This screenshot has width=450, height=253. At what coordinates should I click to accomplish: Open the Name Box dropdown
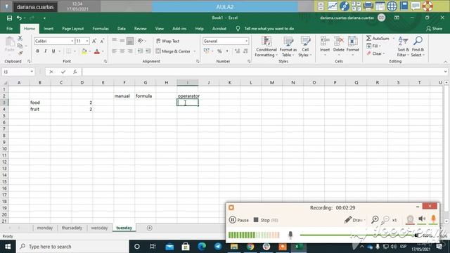click(x=32, y=72)
